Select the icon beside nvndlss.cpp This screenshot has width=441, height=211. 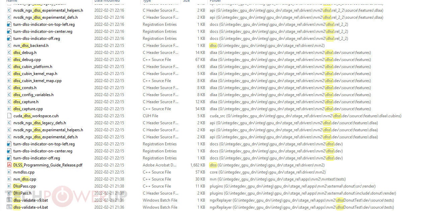[9, 172]
